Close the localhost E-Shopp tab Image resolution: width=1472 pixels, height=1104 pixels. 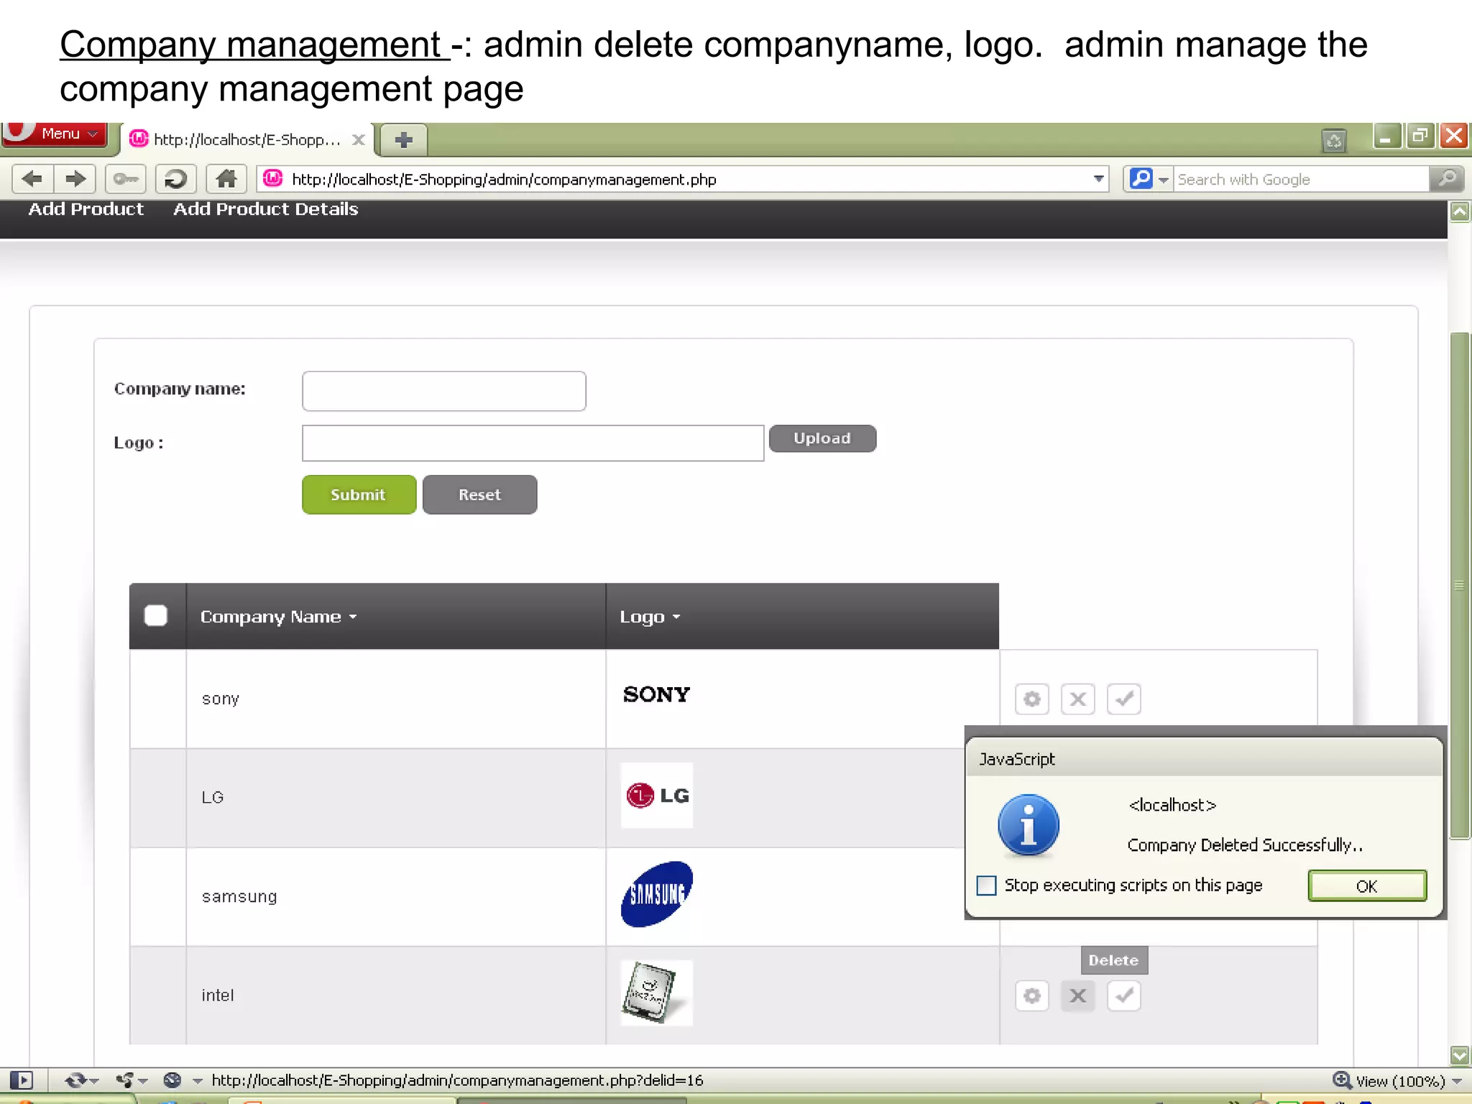[x=358, y=139]
